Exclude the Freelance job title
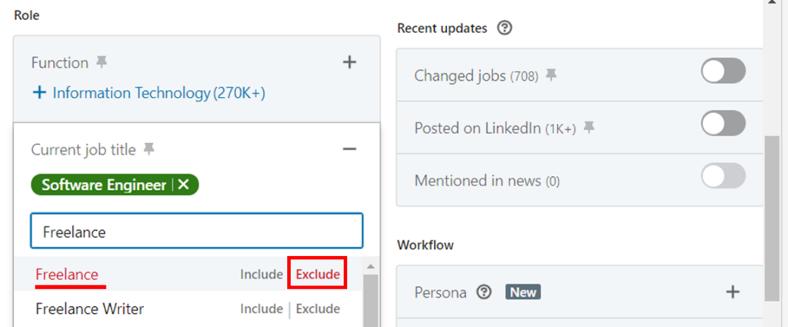This screenshot has height=327, width=788. (317, 274)
